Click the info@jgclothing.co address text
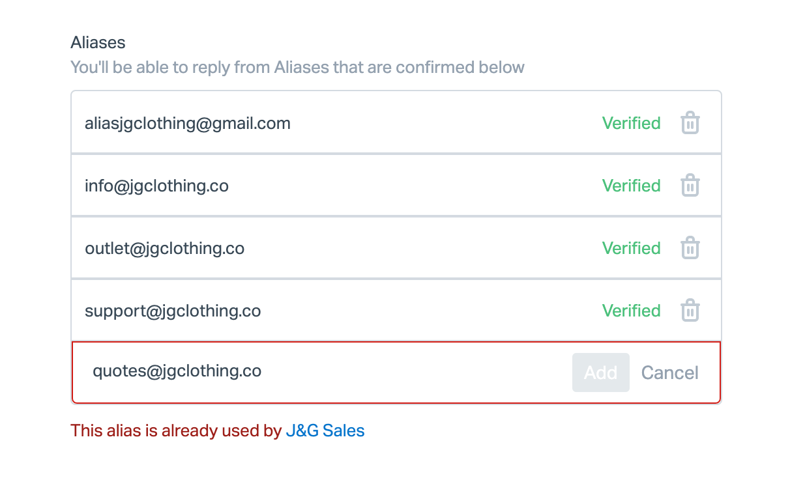790x478 pixels. tap(156, 186)
